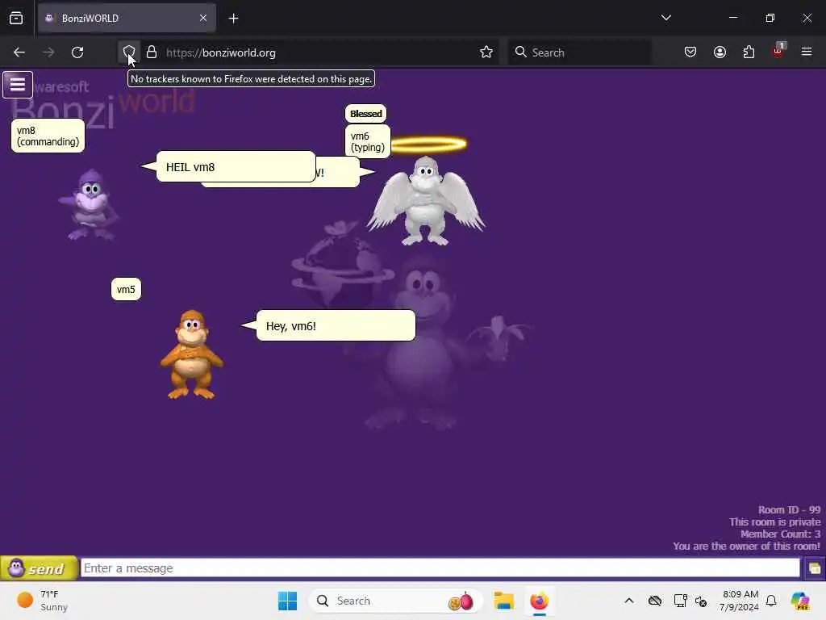Click the address bar URL bonziworld.org

pos(221,52)
